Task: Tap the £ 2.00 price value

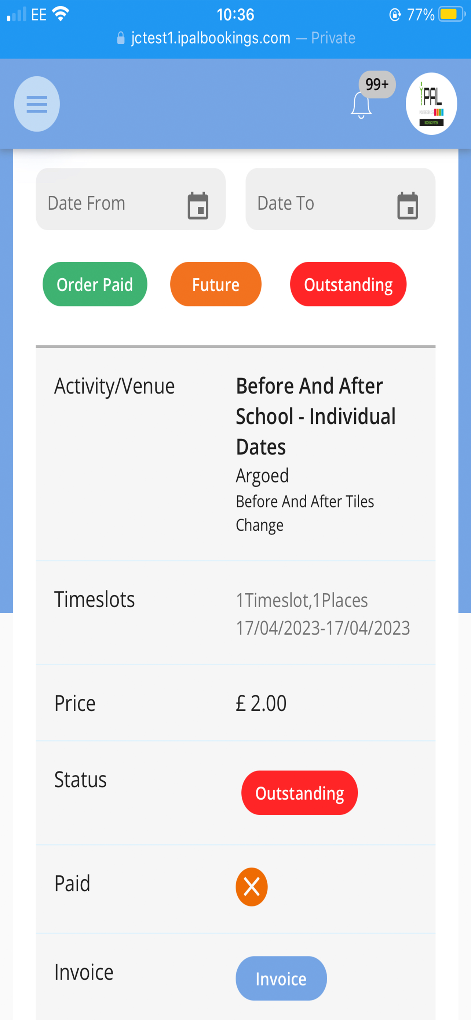Action: tap(261, 703)
